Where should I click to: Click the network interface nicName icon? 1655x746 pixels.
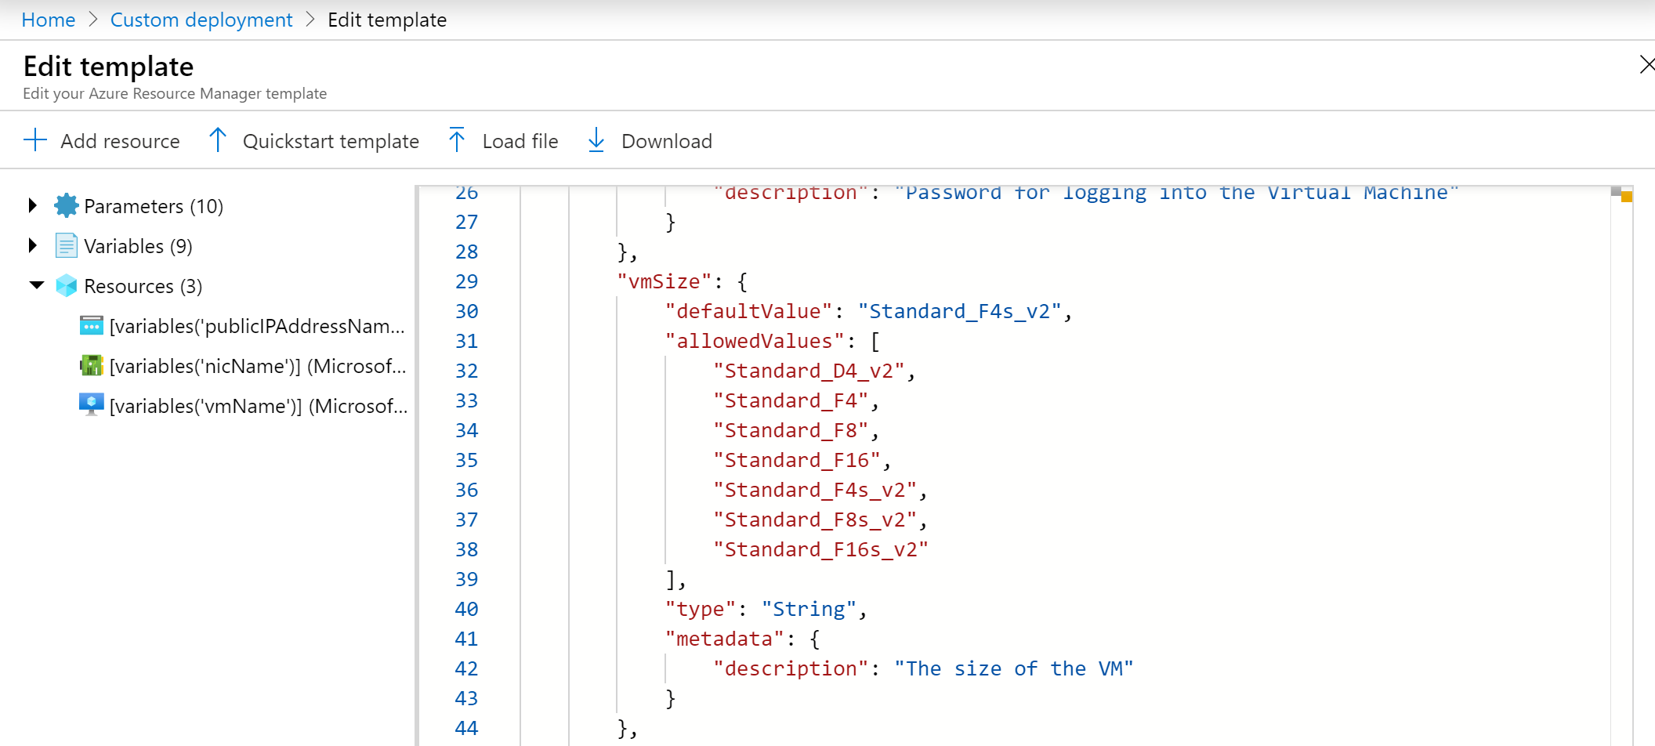(x=92, y=366)
